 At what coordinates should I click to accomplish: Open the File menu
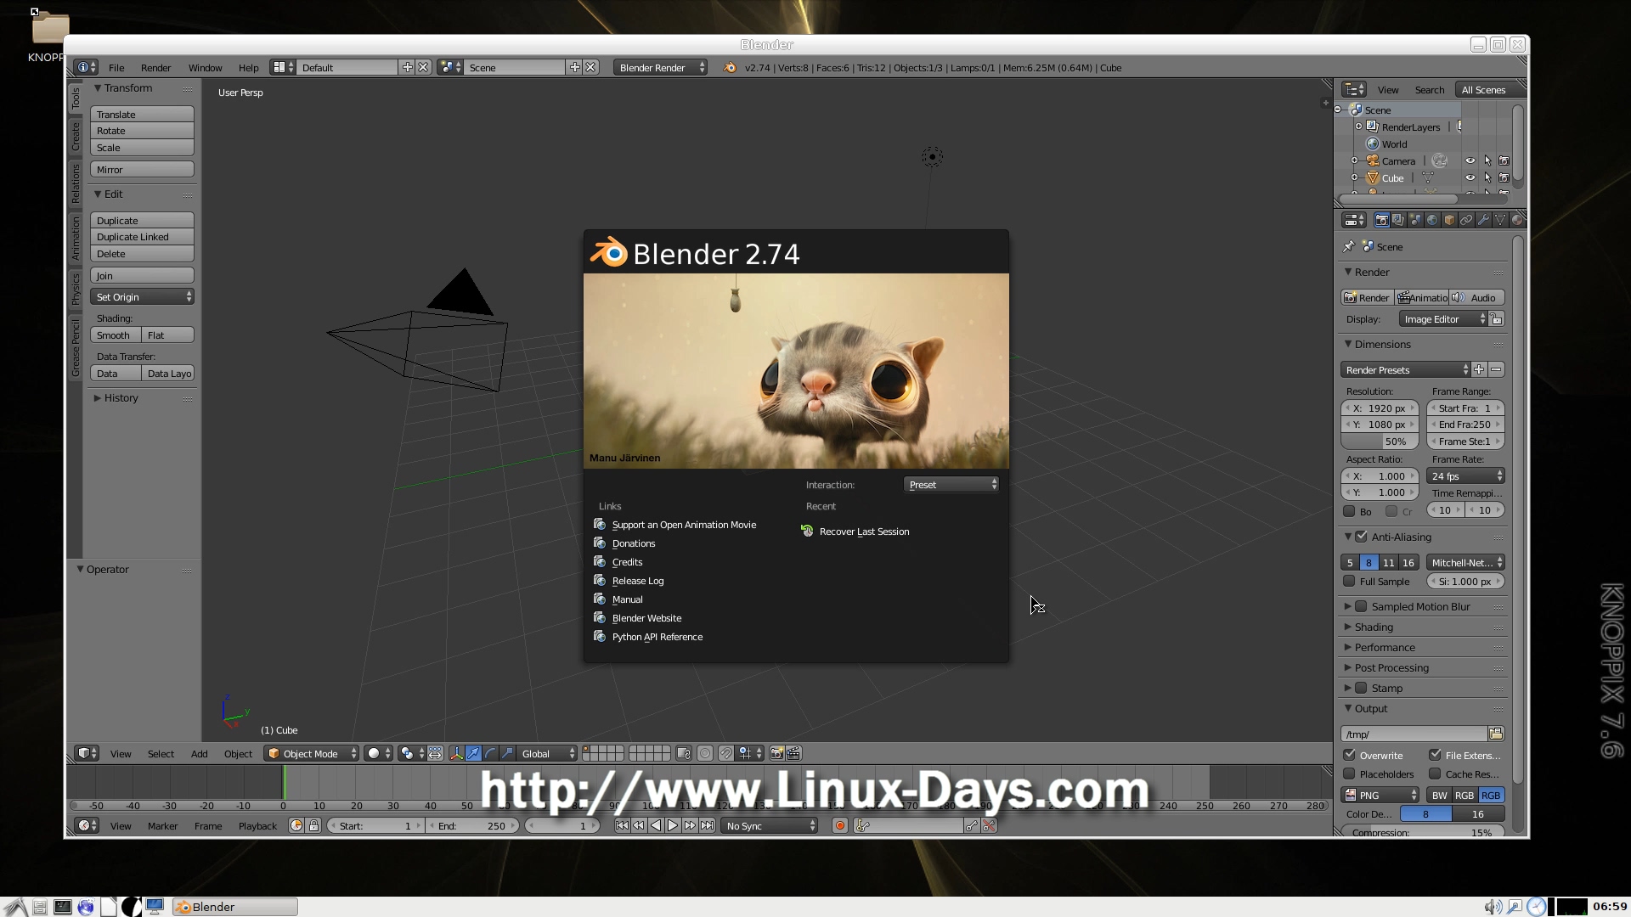click(116, 67)
